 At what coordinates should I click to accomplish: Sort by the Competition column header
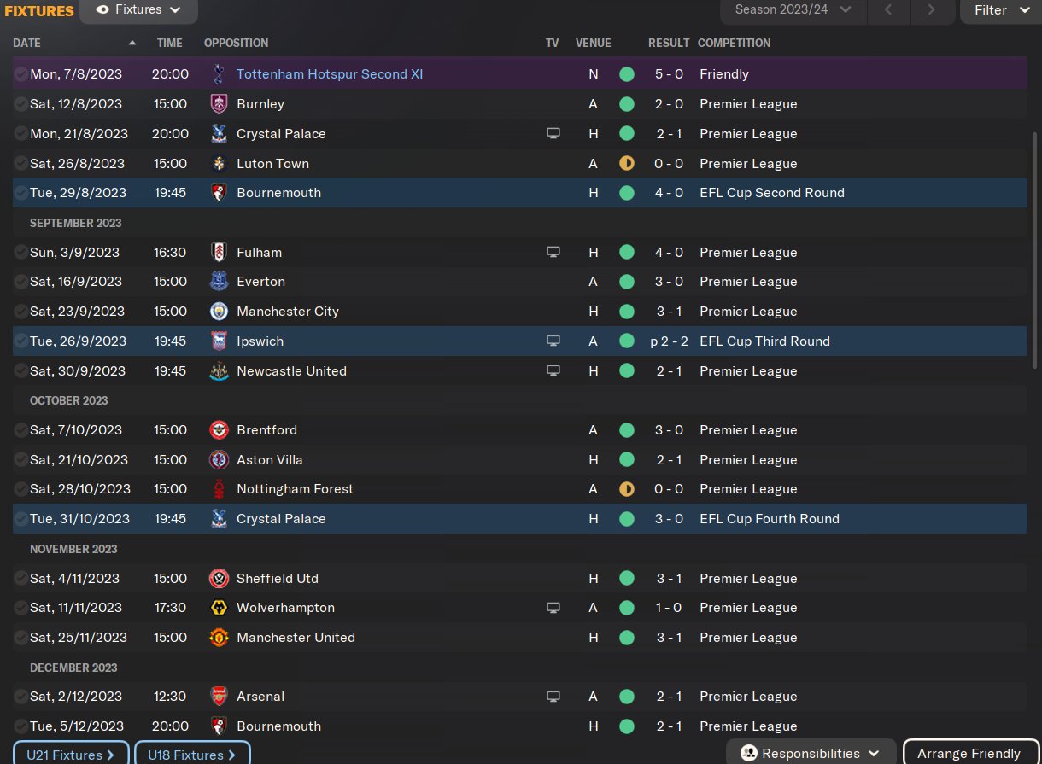click(734, 43)
